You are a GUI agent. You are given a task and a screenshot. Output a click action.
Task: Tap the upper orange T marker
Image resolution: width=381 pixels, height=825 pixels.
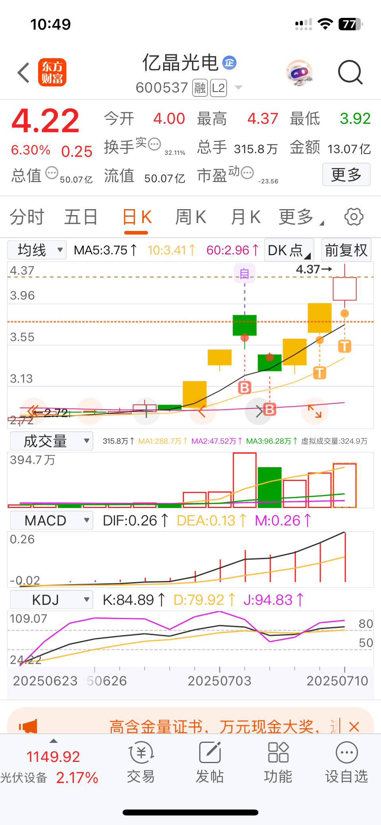click(x=344, y=346)
